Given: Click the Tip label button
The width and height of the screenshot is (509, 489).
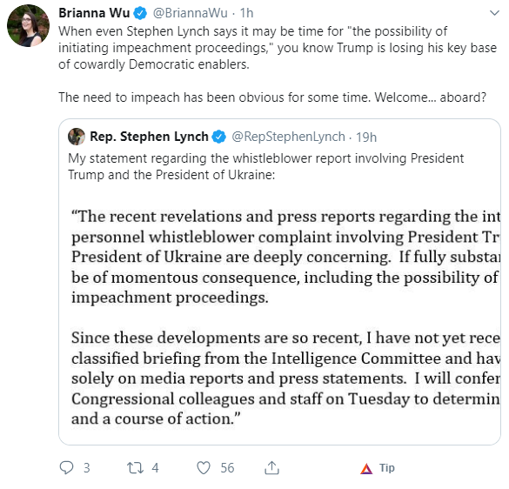Looking at the screenshot, I should click(387, 468).
